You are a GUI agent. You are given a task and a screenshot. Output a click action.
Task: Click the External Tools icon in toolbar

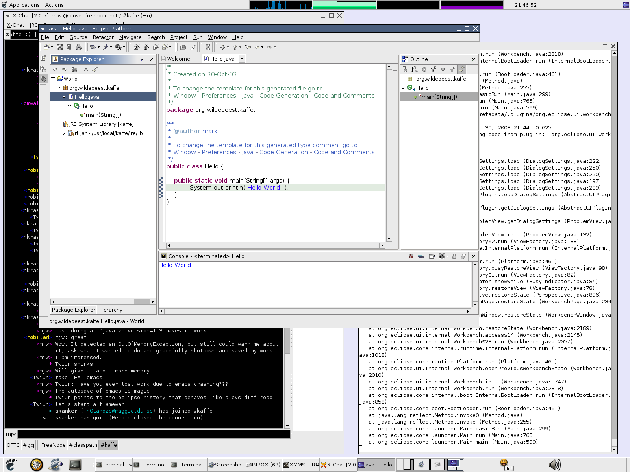(118, 47)
